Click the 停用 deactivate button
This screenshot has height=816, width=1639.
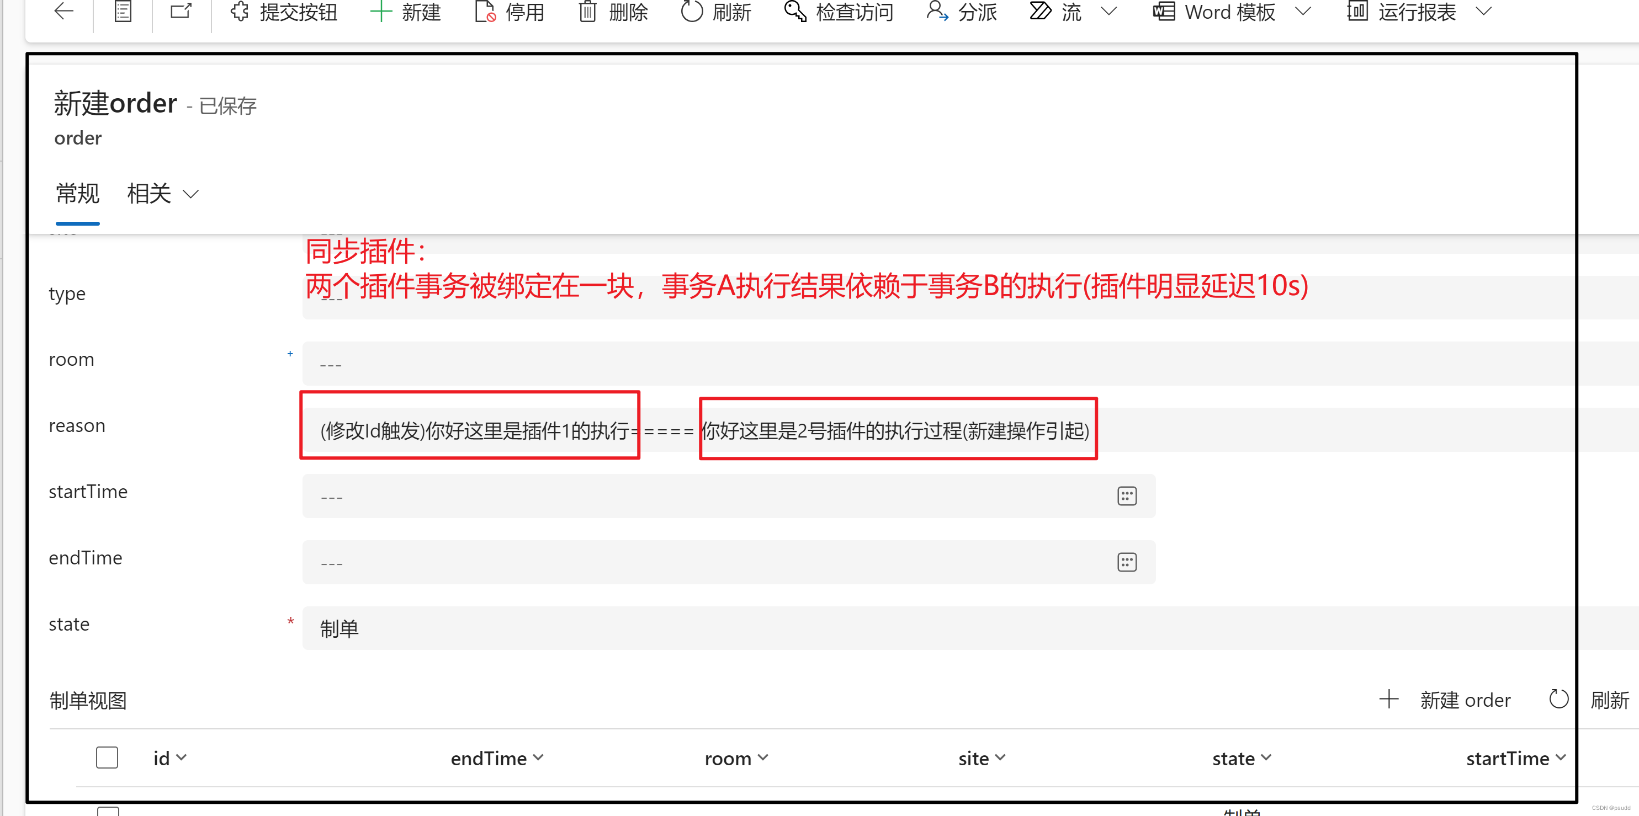pos(510,12)
